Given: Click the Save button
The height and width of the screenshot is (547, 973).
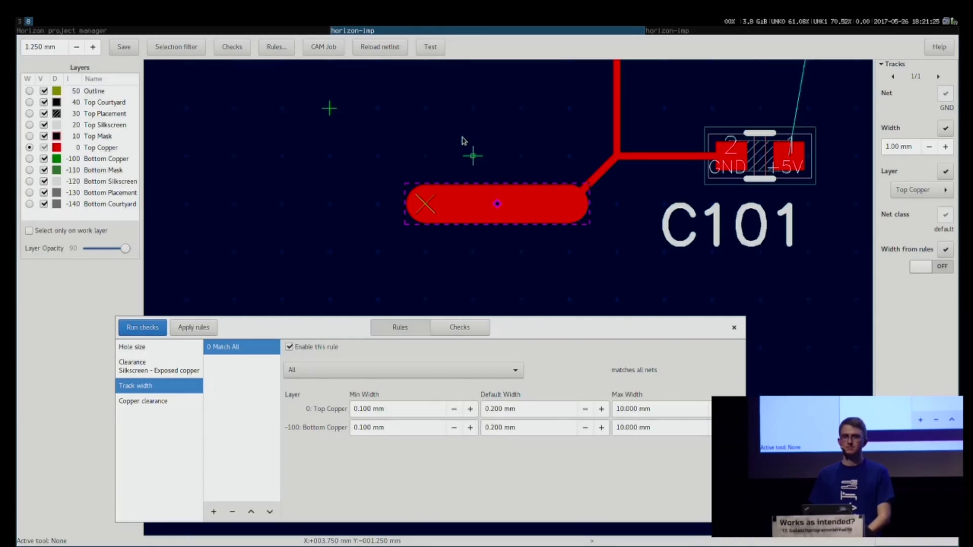Looking at the screenshot, I should [124, 47].
